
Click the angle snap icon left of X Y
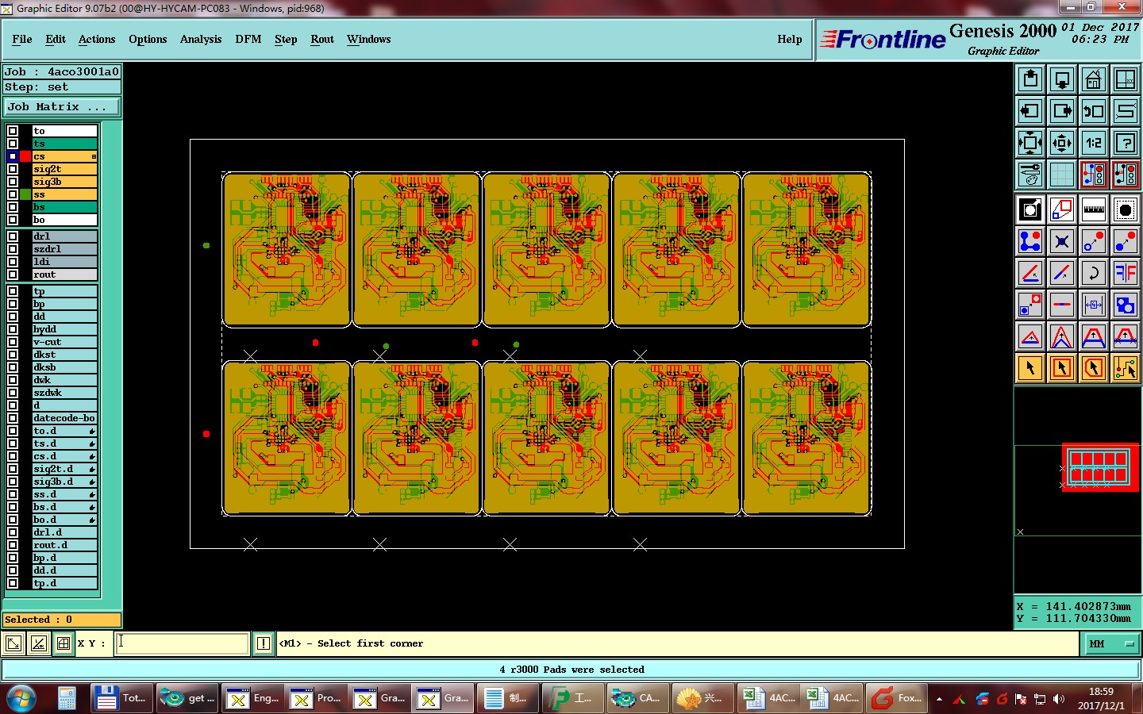[38, 643]
